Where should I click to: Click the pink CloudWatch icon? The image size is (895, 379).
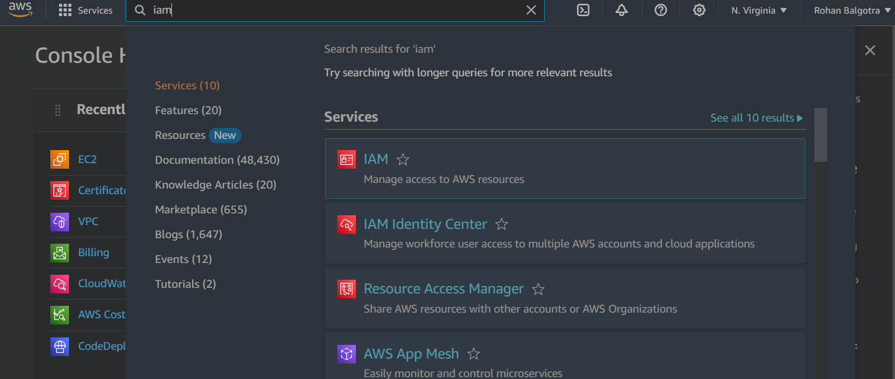coord(60,283)
